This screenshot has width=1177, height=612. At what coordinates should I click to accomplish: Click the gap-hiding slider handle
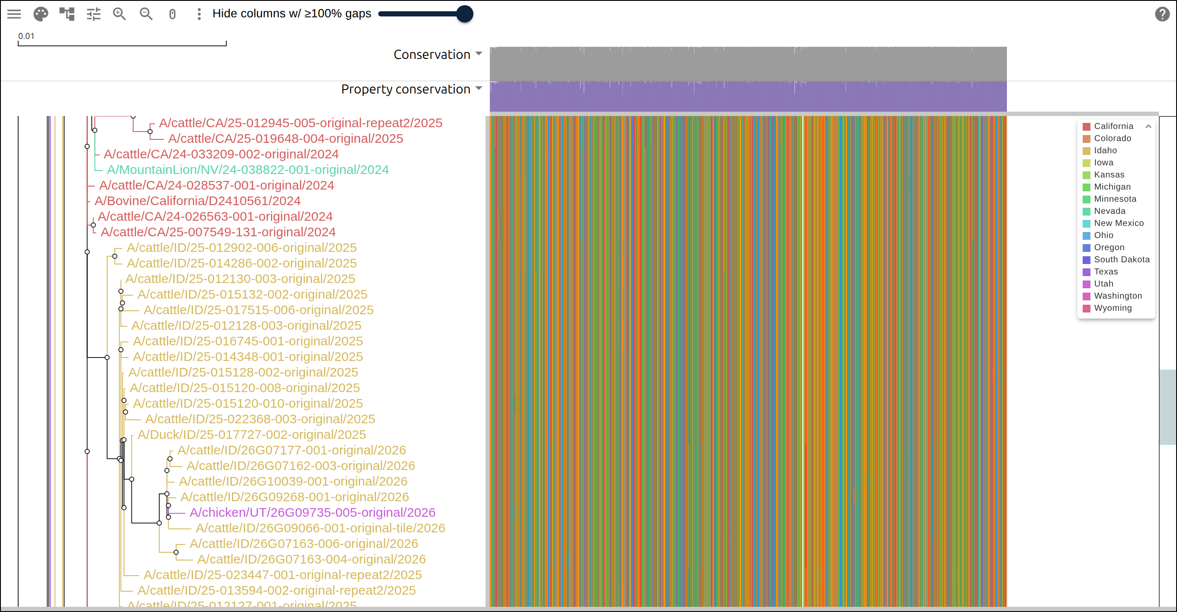tap(465, 14)
